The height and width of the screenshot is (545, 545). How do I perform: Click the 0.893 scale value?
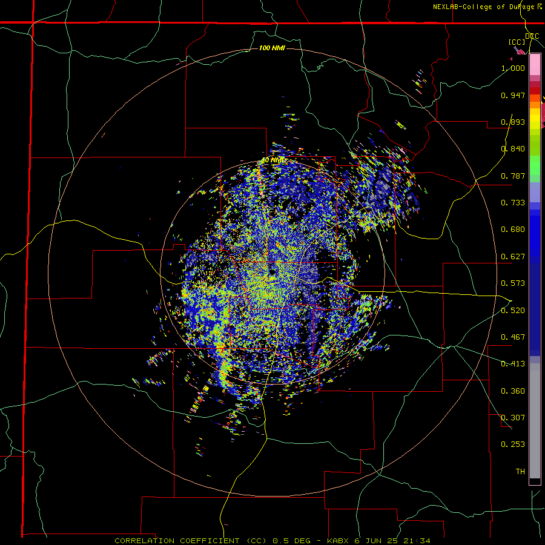click(513, 122)
